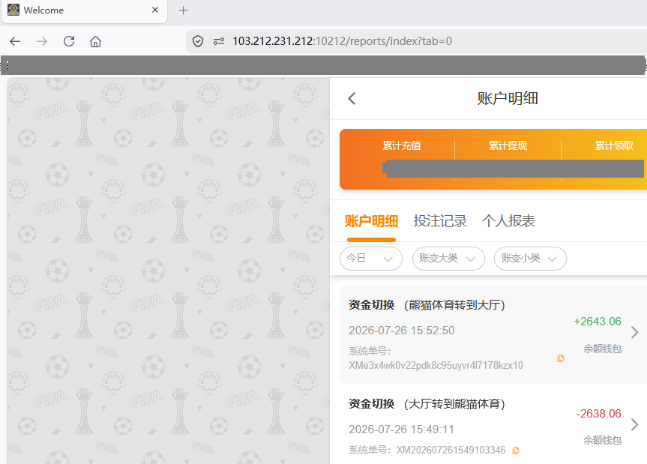This screenshot has width=647, height=464.
Task: Click the shield tracking protection icon
Action: click(198, 41)
